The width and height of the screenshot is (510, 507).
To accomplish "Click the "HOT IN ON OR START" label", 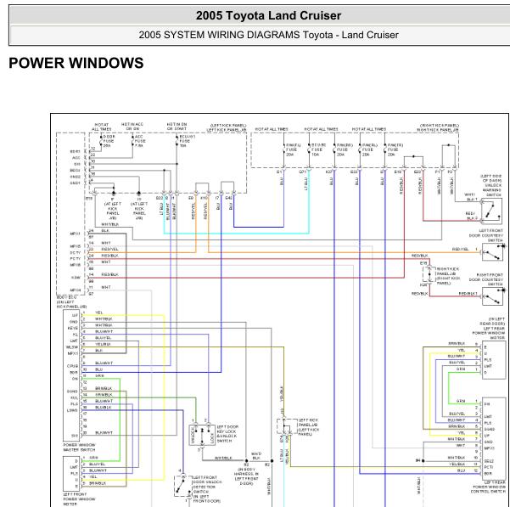I will pos(177,127).
